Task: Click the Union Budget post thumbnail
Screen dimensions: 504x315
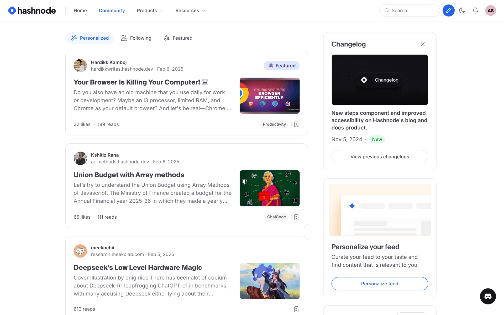Action: (x=270, y=188)
